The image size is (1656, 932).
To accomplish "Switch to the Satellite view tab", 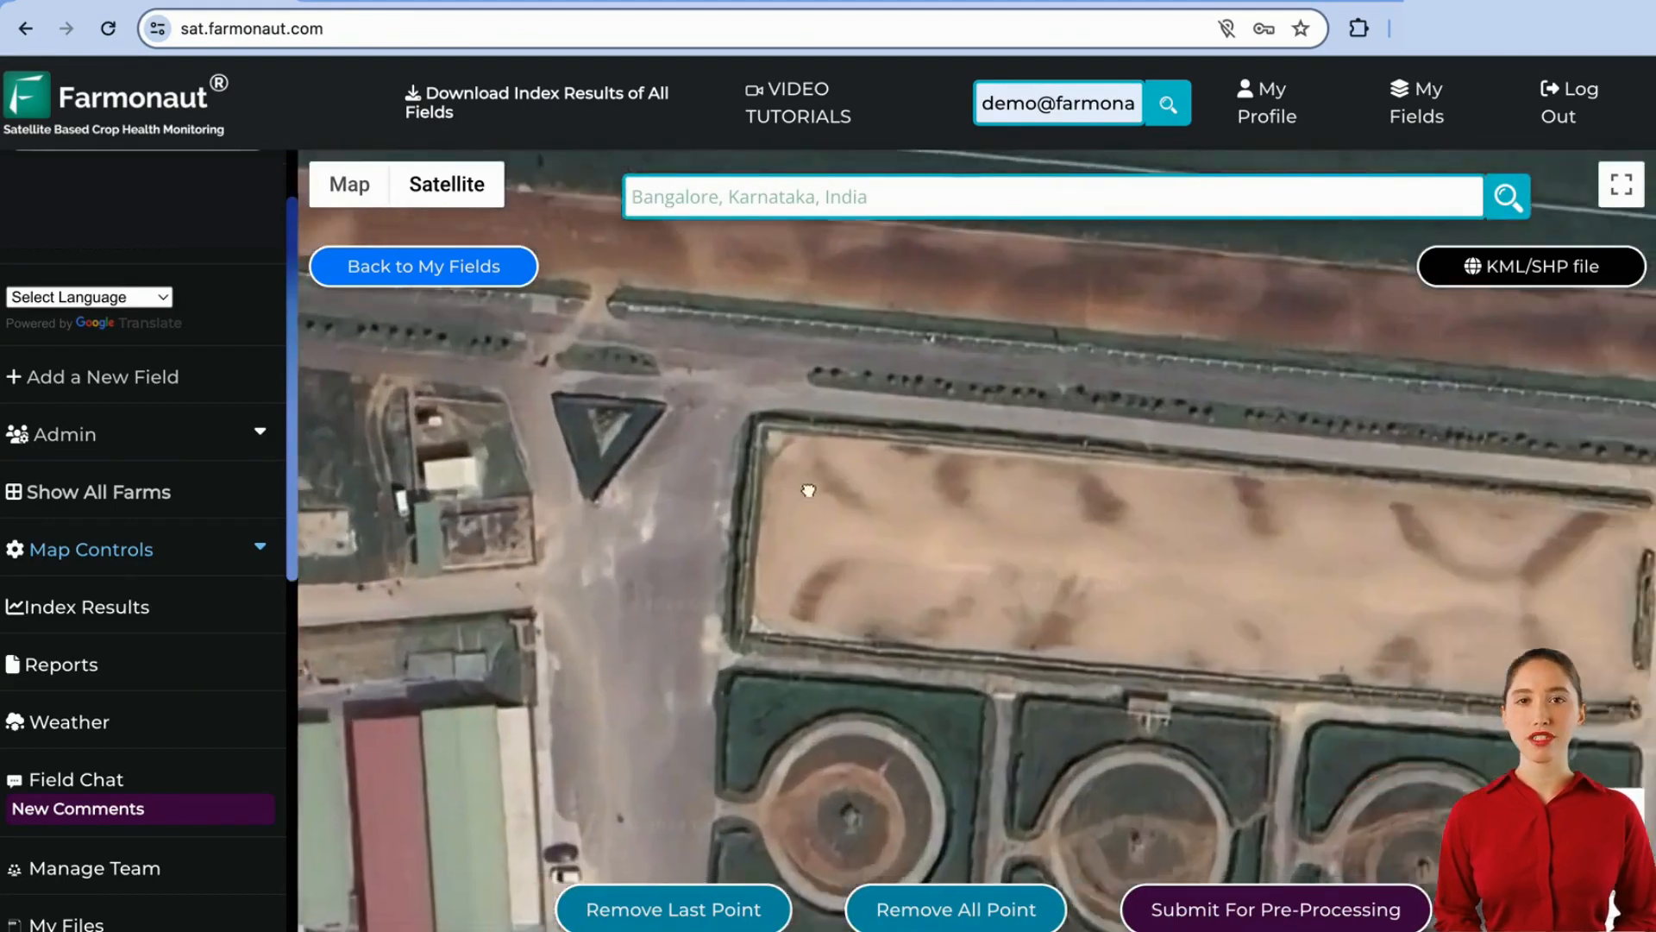I will pyautogui.click(x=447, y=184).
